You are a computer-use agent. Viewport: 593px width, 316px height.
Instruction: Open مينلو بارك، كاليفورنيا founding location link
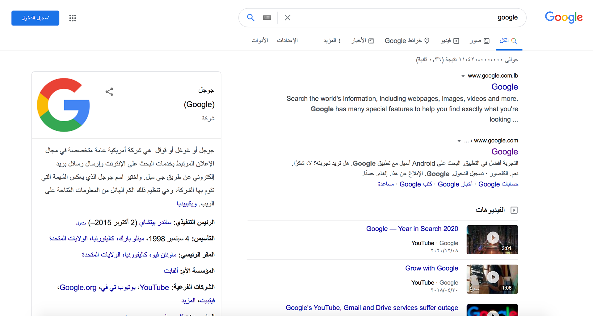(97, 238)
